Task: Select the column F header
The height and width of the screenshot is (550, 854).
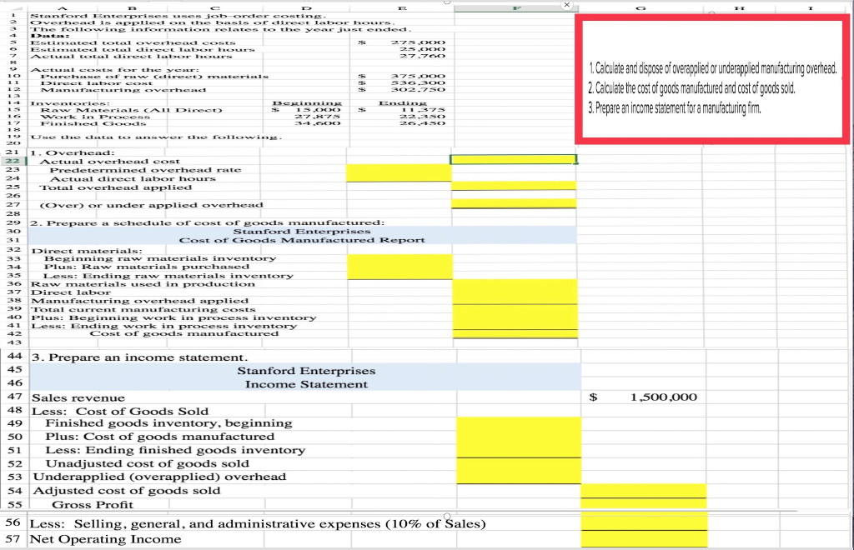Action: tap(517, 7)
